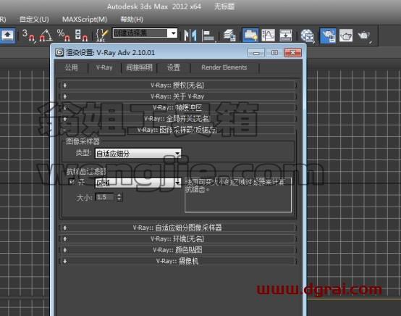
Task: Toggle the Angle Snap tool
Action: (46, 35)
